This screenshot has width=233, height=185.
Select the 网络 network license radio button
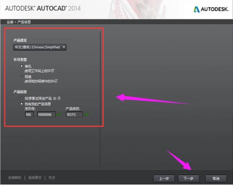pos(21,77)
